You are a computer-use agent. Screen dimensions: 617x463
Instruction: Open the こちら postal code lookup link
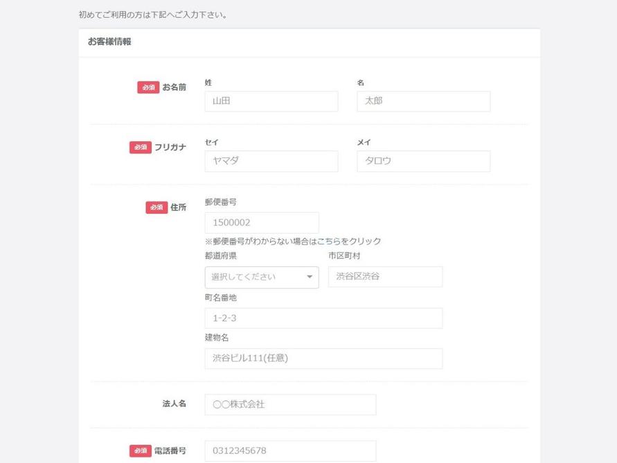click(329, 242)
